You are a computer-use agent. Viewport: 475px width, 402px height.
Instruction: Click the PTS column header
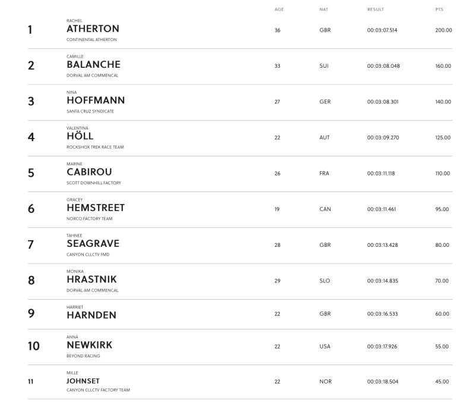[439, 10]
